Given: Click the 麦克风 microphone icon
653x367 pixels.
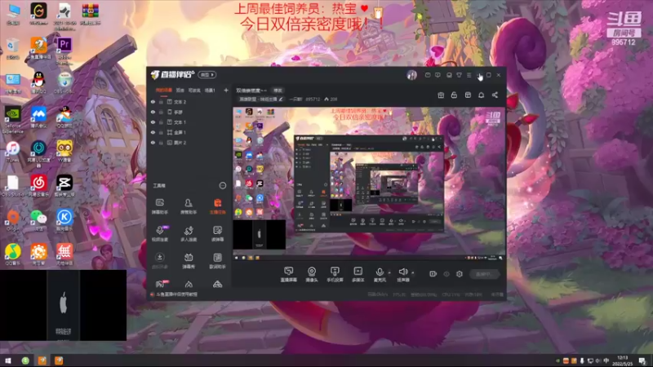Looking at the screenshot, I should point(380,272).
